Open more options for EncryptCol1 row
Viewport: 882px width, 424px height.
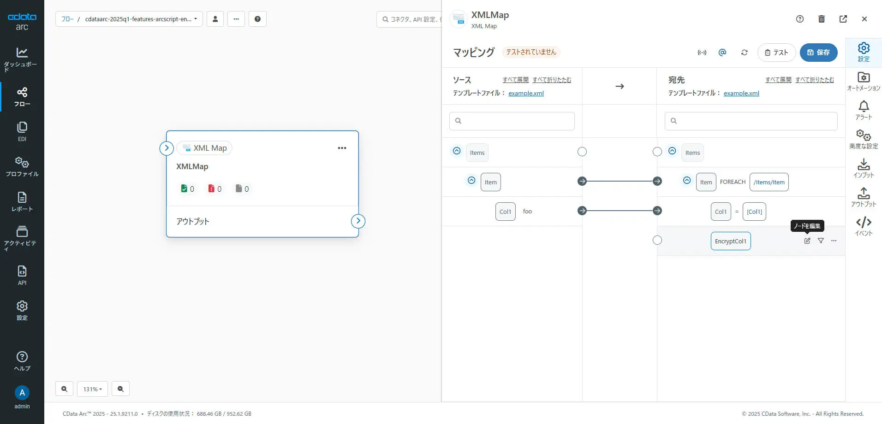point(834,241)
